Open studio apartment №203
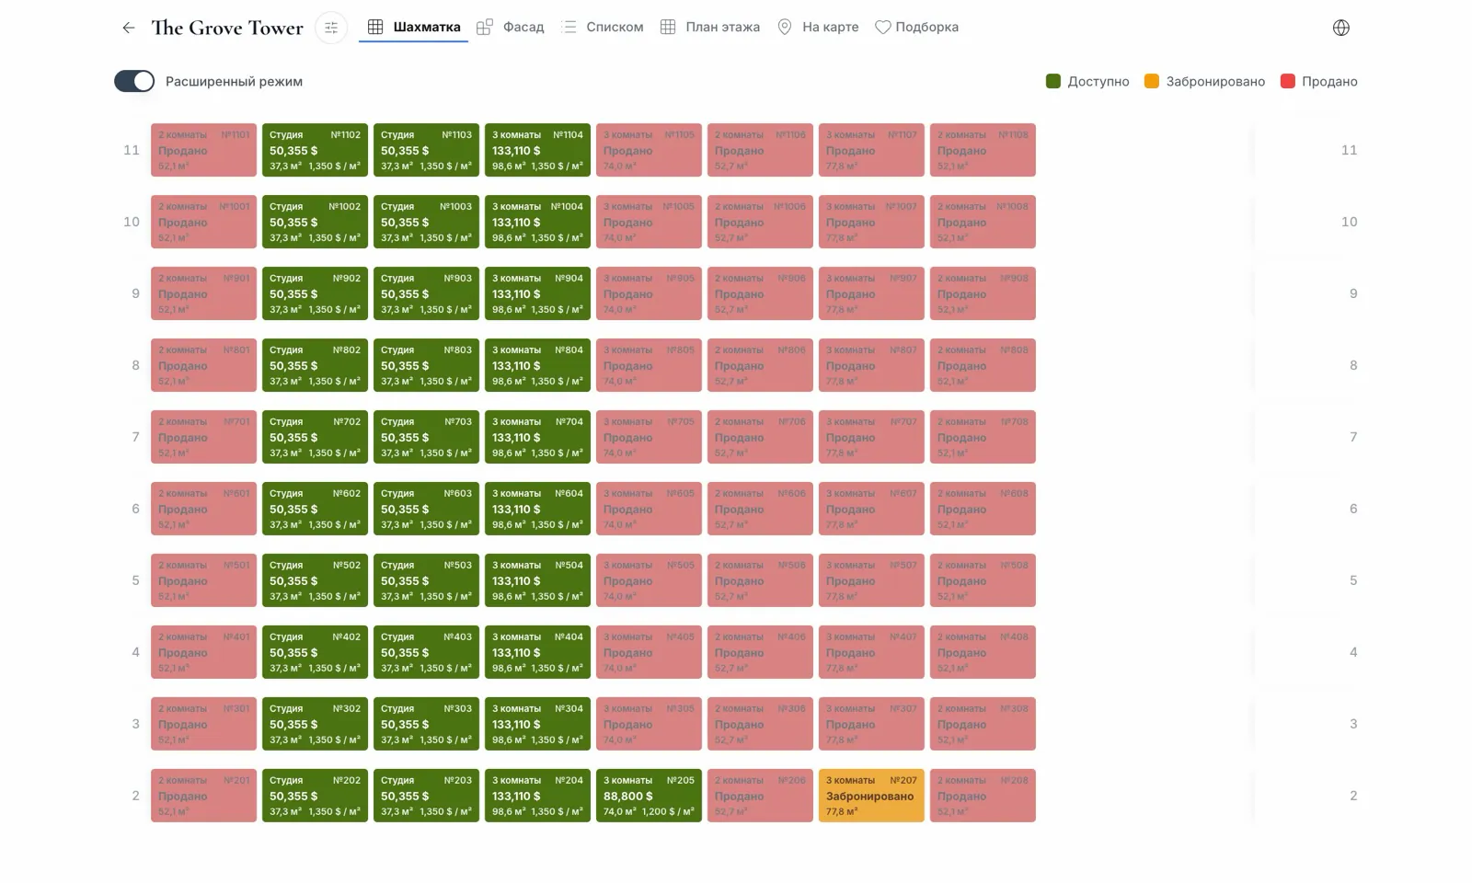This screenshot has width=1472, height=883. pos(427,796)
